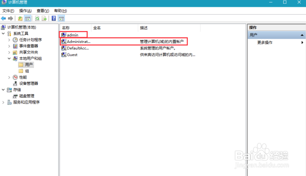Image resolution: width=306 pixels, height=176 pixels.
Task: Minimize the 计算机管理 window
Action: click(271, 2)
